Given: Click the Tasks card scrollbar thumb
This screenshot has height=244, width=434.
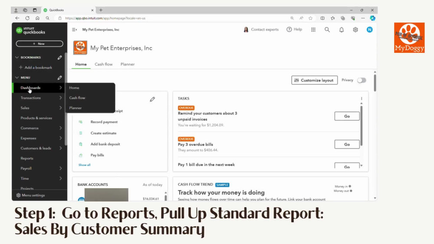Looking at the screenshot, I should pyautogui.click(x=361, y=126).
